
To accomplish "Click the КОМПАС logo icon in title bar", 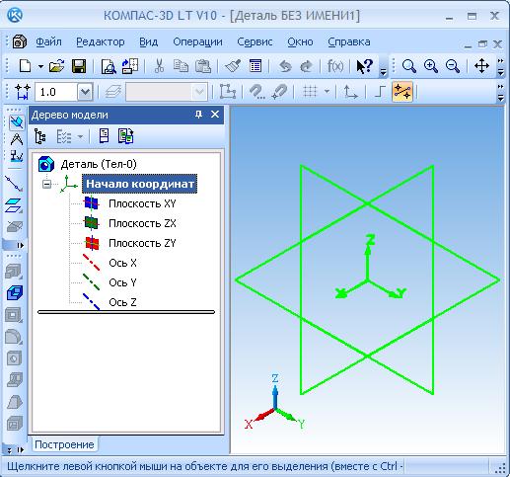I will pyautogui.click(x=15, y=15).
